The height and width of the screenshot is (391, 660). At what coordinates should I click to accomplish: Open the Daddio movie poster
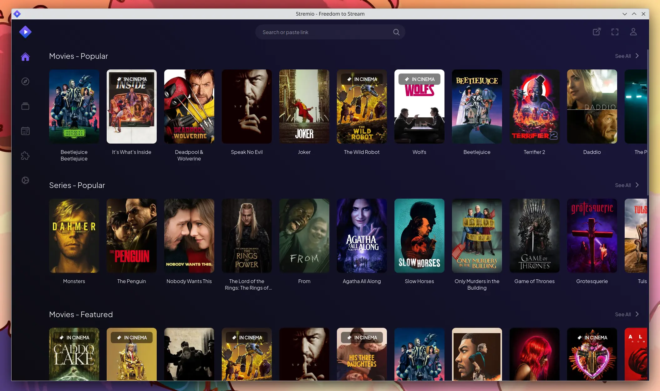pyautogui.click(x=592, y=106)
